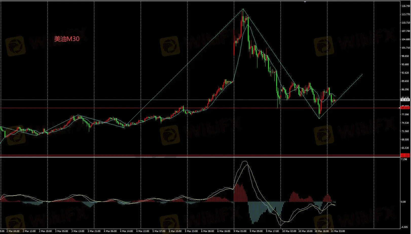Image resolution: width=411 pixels, height=234 pixels.
Task: Click the MACD zero level label 0.00
Action: pyautogui.click(x=404, y=202)
